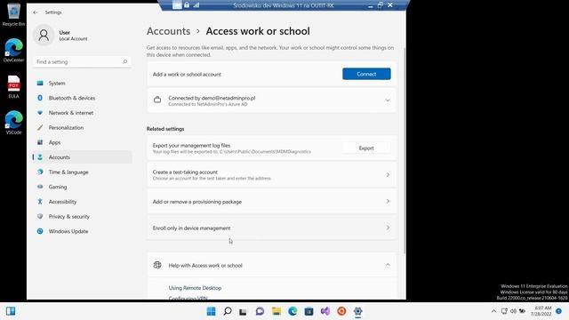Select System in the Settings sidebar
The image size is (569, 320).
point(83,83)
